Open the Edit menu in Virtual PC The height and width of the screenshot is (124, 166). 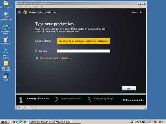25,7
